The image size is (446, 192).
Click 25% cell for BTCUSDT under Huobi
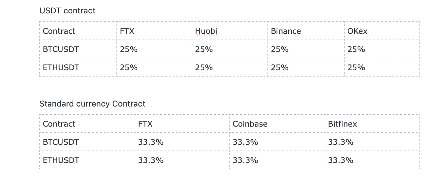(230, 49)
